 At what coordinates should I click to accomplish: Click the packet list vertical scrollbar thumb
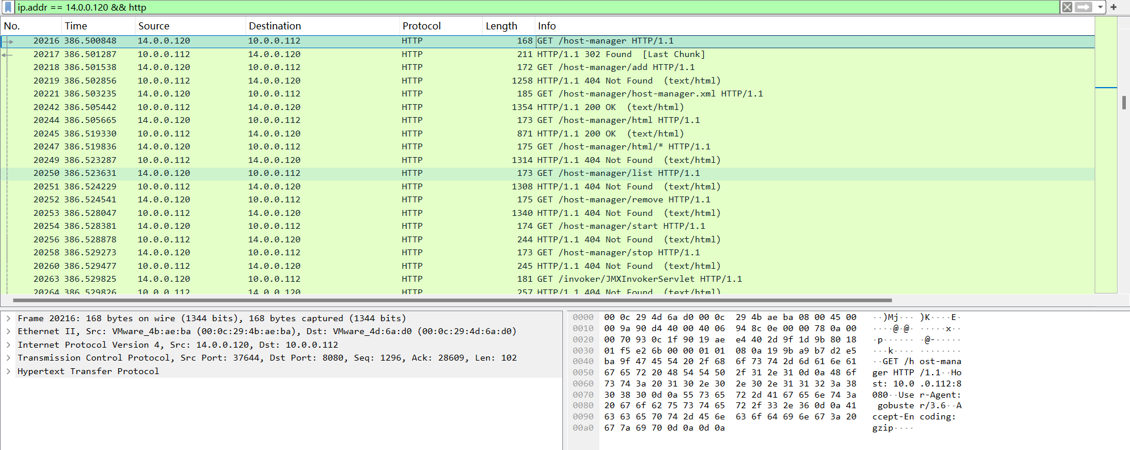coord(1124,102)
